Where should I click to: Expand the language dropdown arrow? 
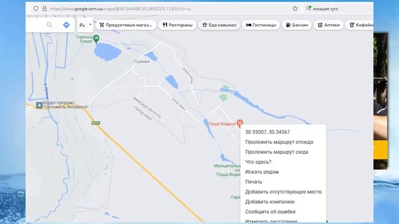coord(90,25)
